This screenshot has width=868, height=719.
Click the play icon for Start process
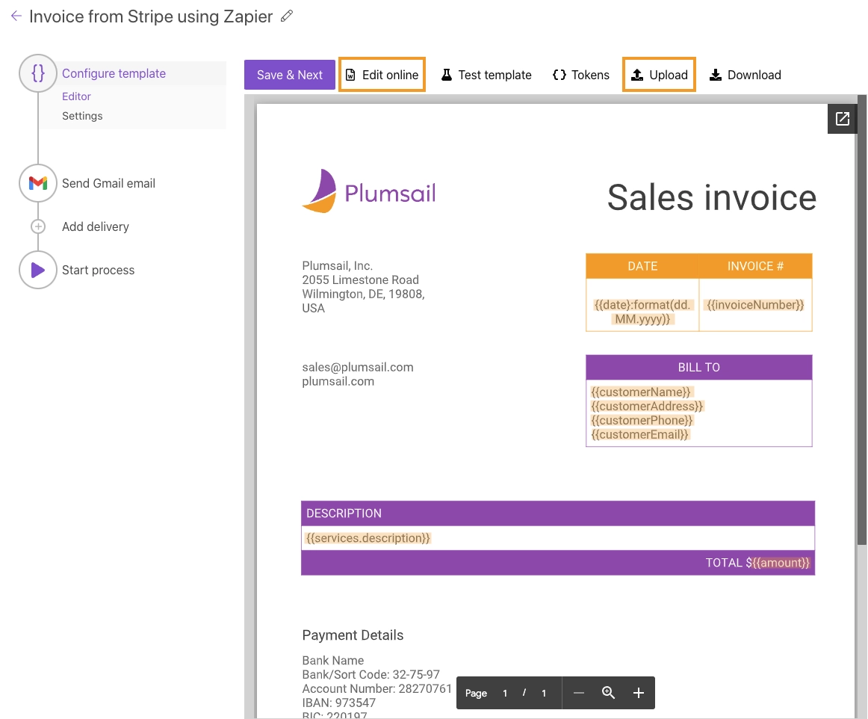(x=37, y=270)
